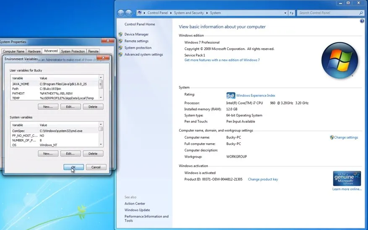Click New under system variables
Screen dimensions: 368x230
[48, 154]
